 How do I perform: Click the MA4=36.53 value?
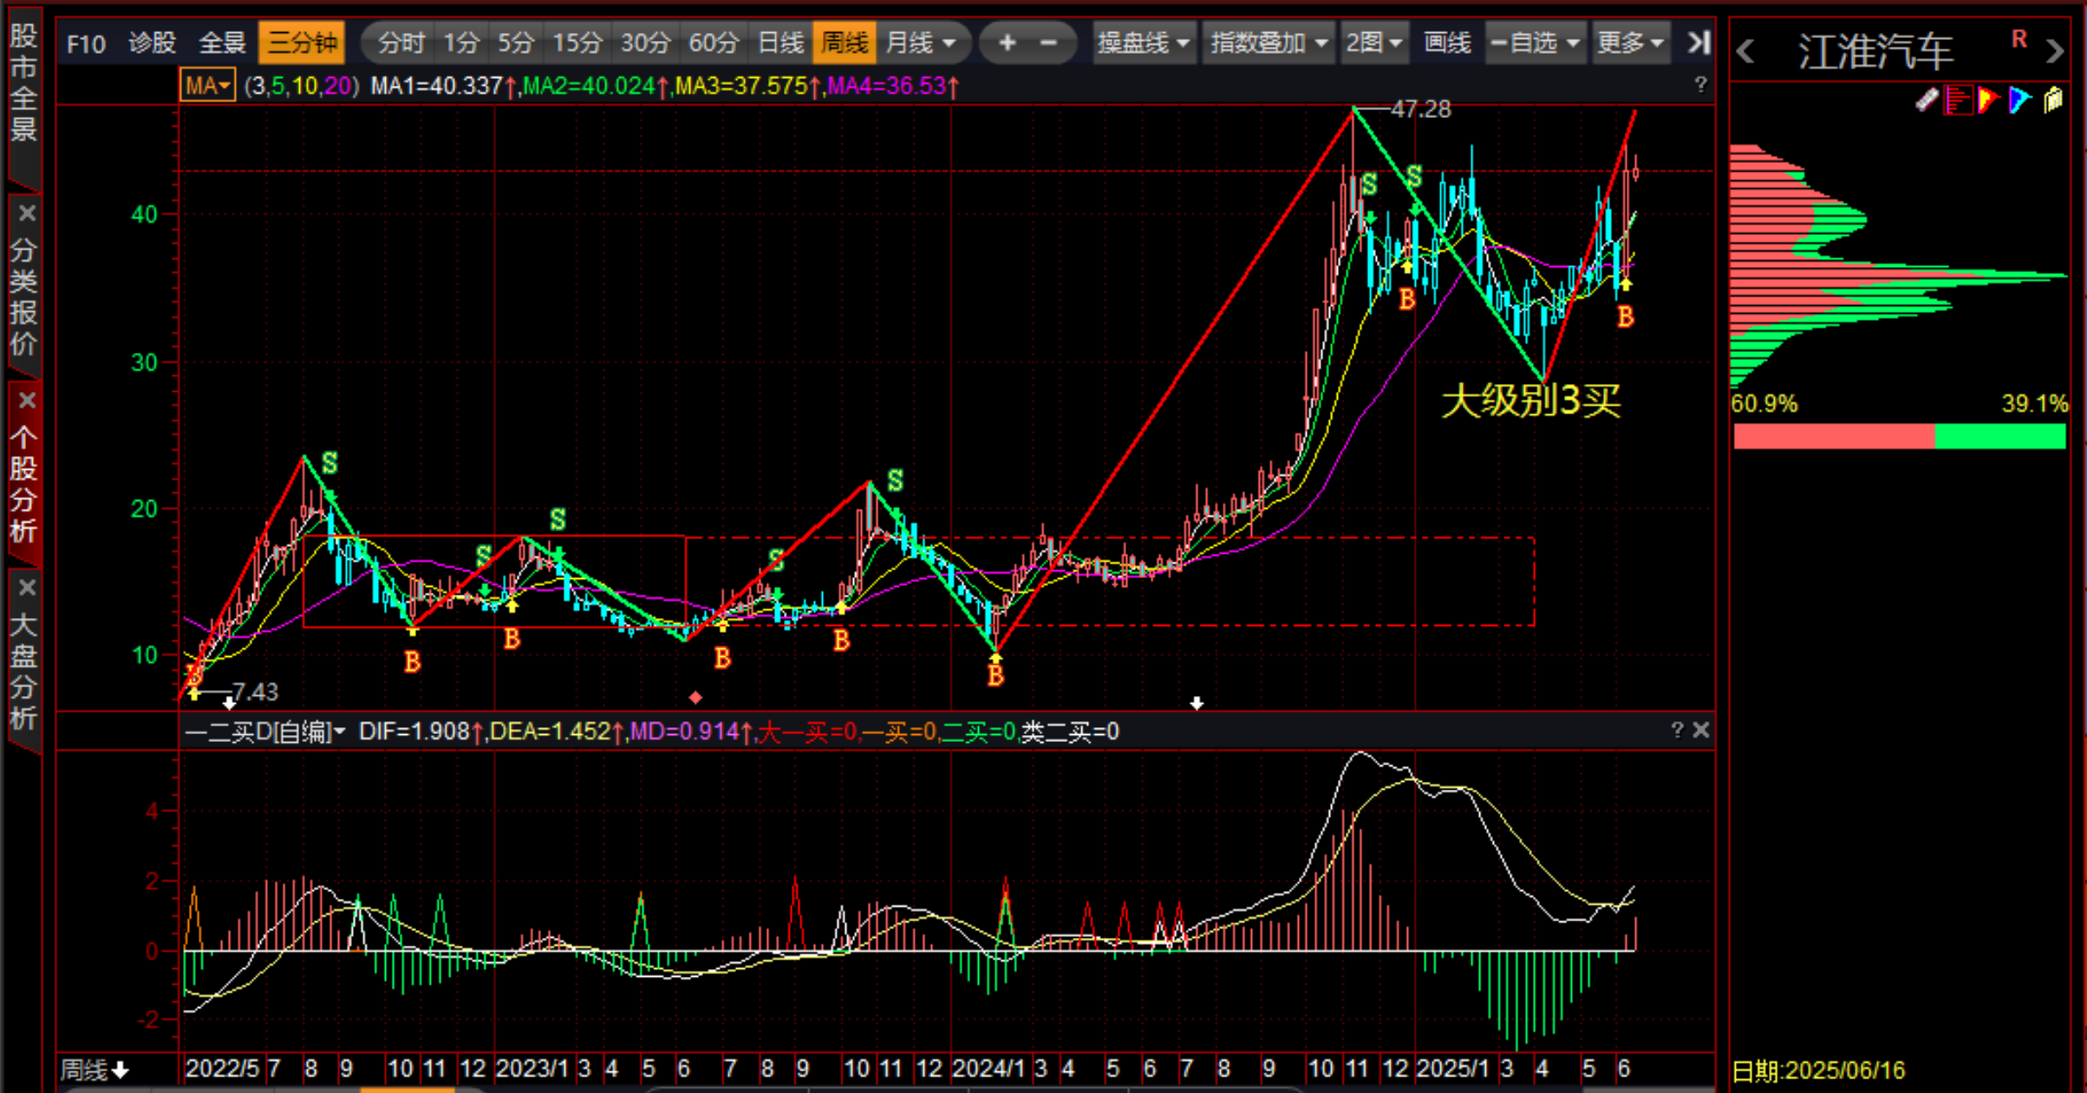[887, 86]
